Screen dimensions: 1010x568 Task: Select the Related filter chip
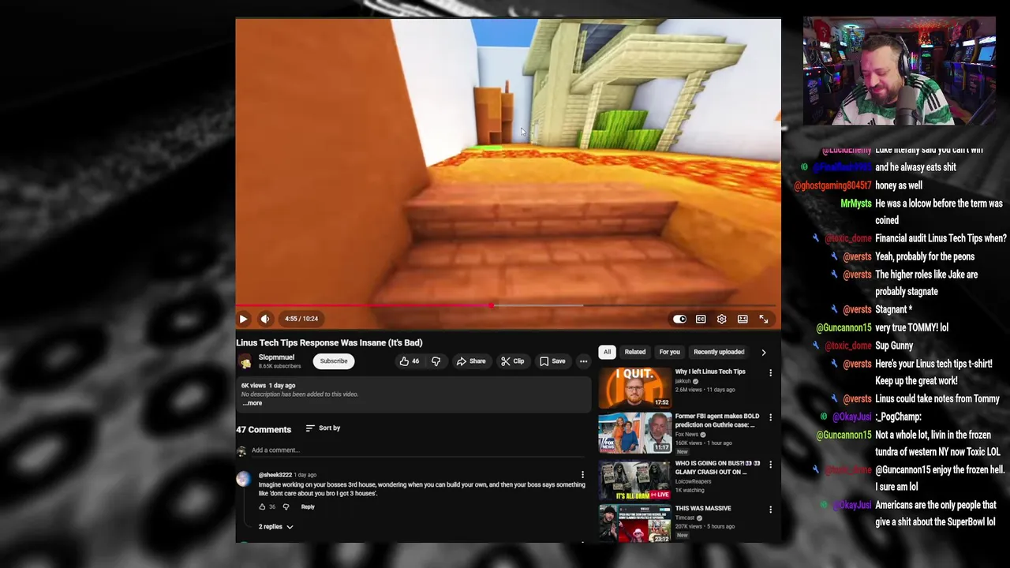635,352
